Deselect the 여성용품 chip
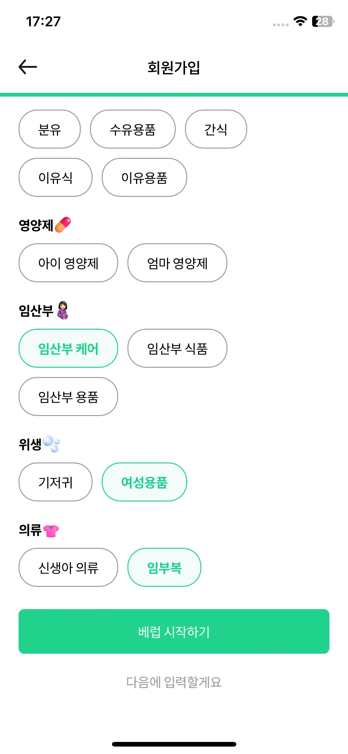The height and width of the screenshot is (754, 348). [x=144, y=482]
